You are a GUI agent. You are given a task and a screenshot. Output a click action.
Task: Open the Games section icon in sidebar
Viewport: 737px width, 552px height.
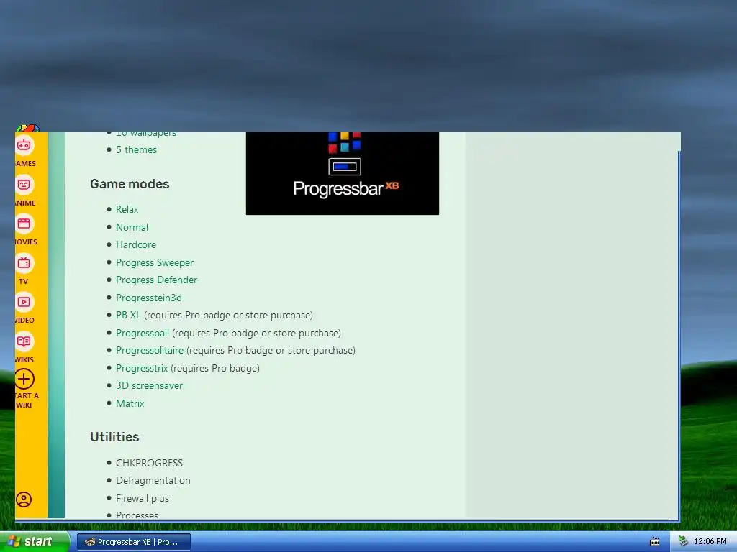pyautogui.click(x=24, y=145)
